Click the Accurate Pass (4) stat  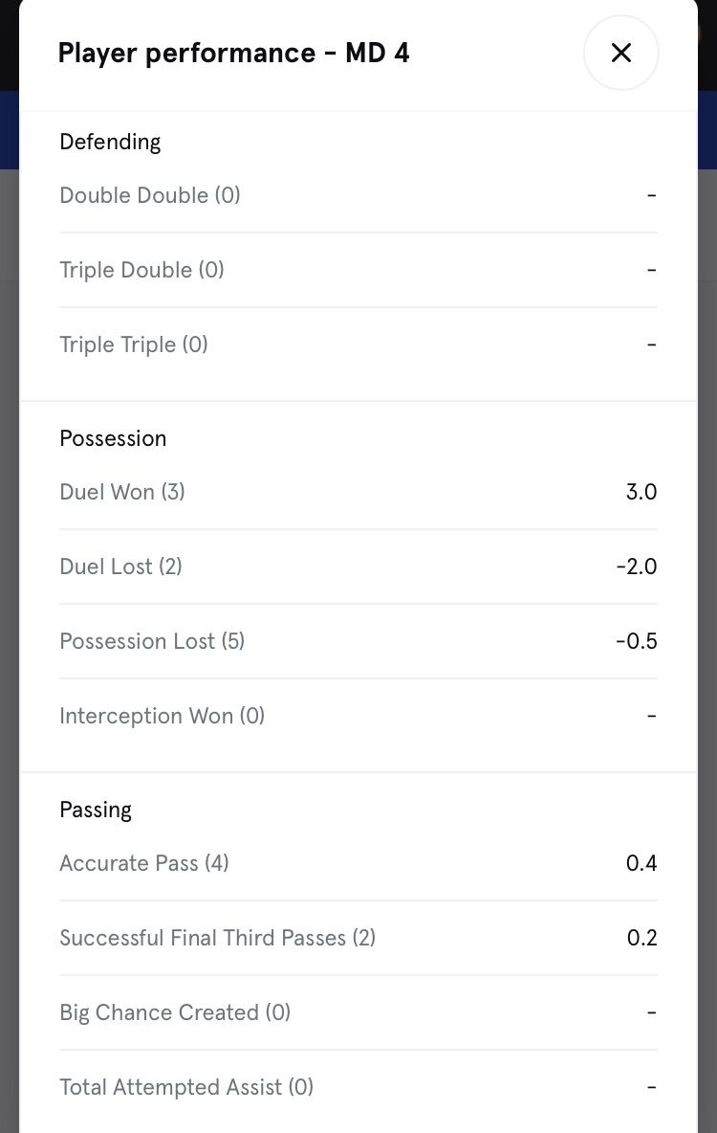(144, 863)
